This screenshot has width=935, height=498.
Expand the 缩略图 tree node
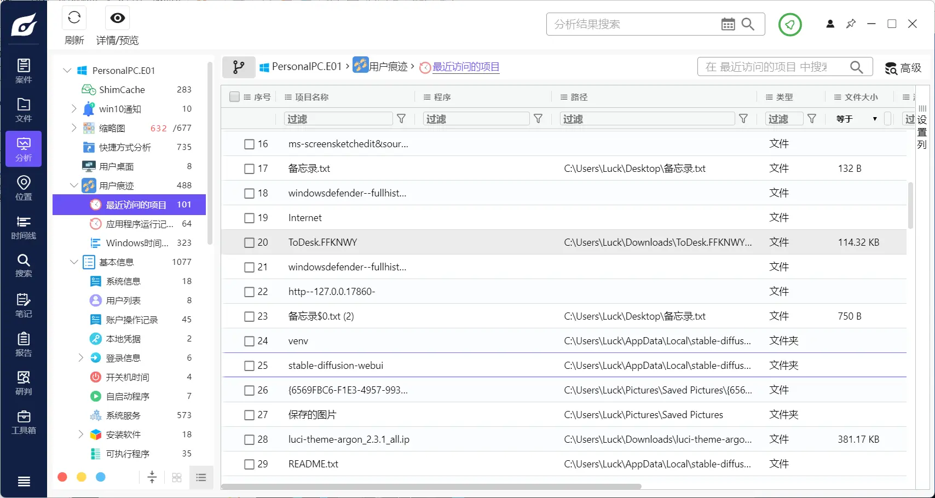pos(74,128)
